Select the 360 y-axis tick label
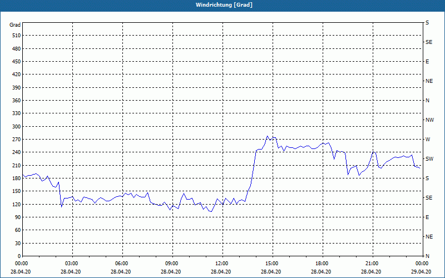The height and width of the screenshot is (278, 445). (x=17, y=101)
